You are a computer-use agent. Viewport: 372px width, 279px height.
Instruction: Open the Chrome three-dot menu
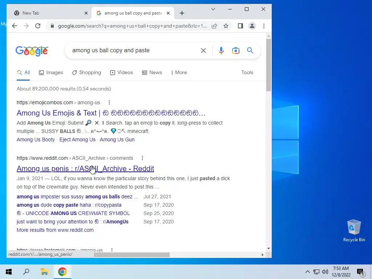tap(264, 26)
